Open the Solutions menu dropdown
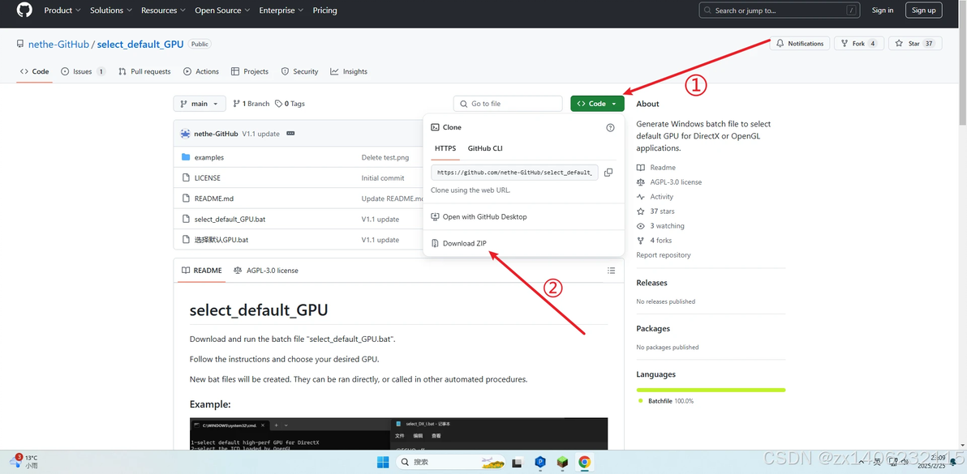This screenshot has height=474, width=967. click(x=110, y=11)
